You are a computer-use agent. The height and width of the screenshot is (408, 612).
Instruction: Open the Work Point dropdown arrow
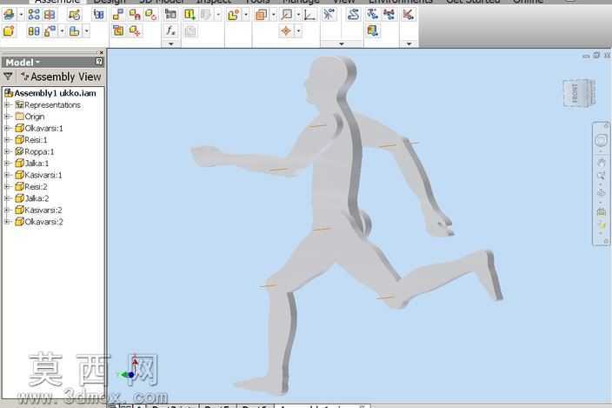pos(298,30)
